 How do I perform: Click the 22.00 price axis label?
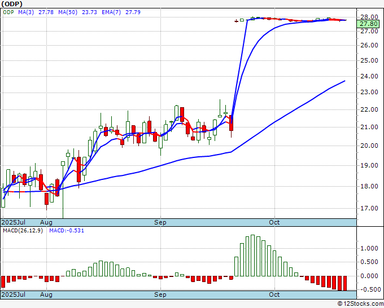click(369, 109)
